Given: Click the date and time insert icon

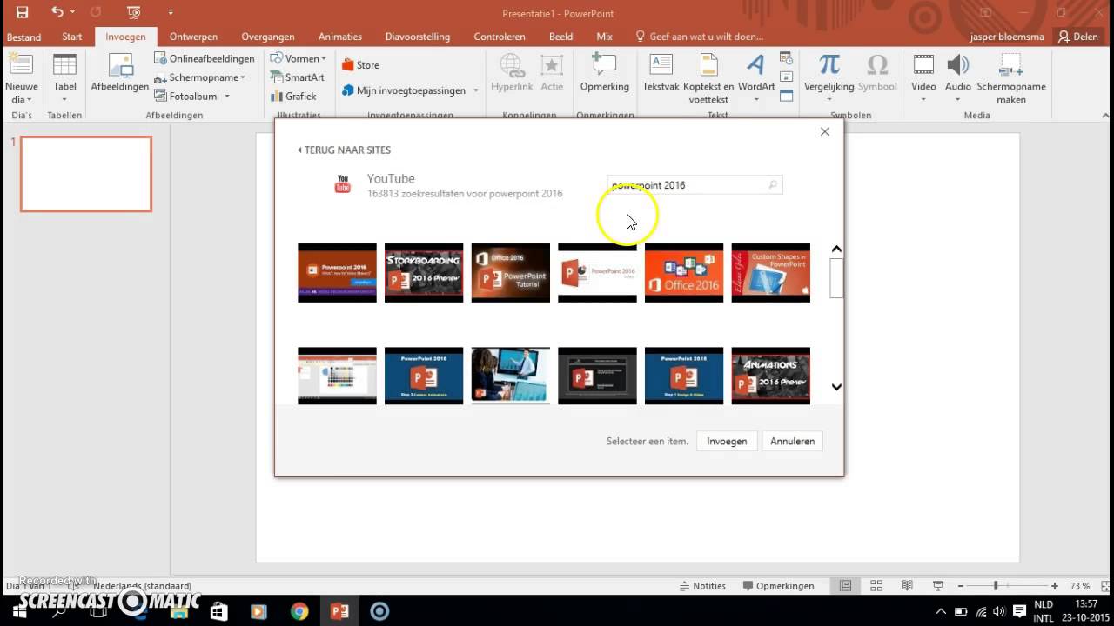Looking at the screenshot, I should coord(787,58).
